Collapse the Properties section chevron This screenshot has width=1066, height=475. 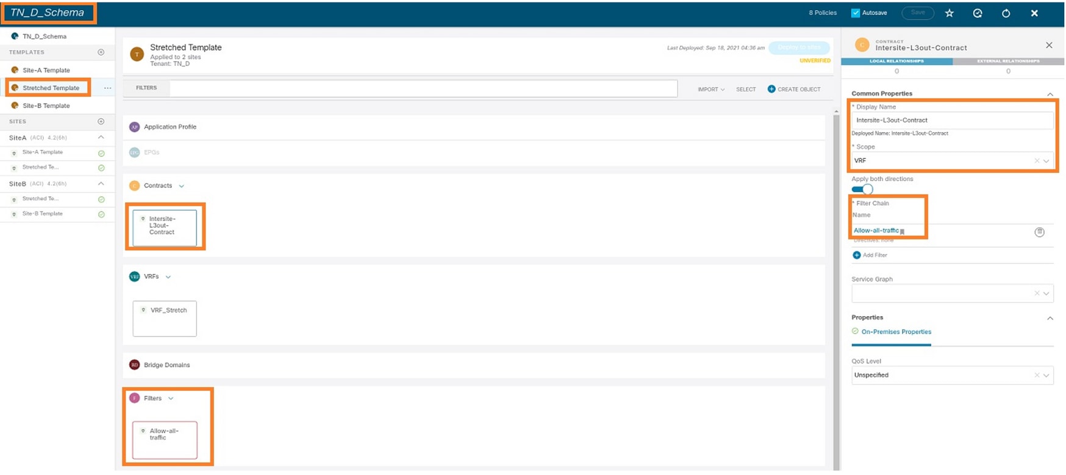tap(1050, 318)
